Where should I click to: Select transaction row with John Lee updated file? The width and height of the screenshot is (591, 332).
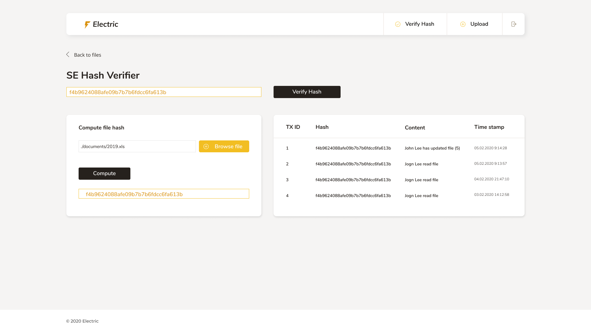click(432, 148)
